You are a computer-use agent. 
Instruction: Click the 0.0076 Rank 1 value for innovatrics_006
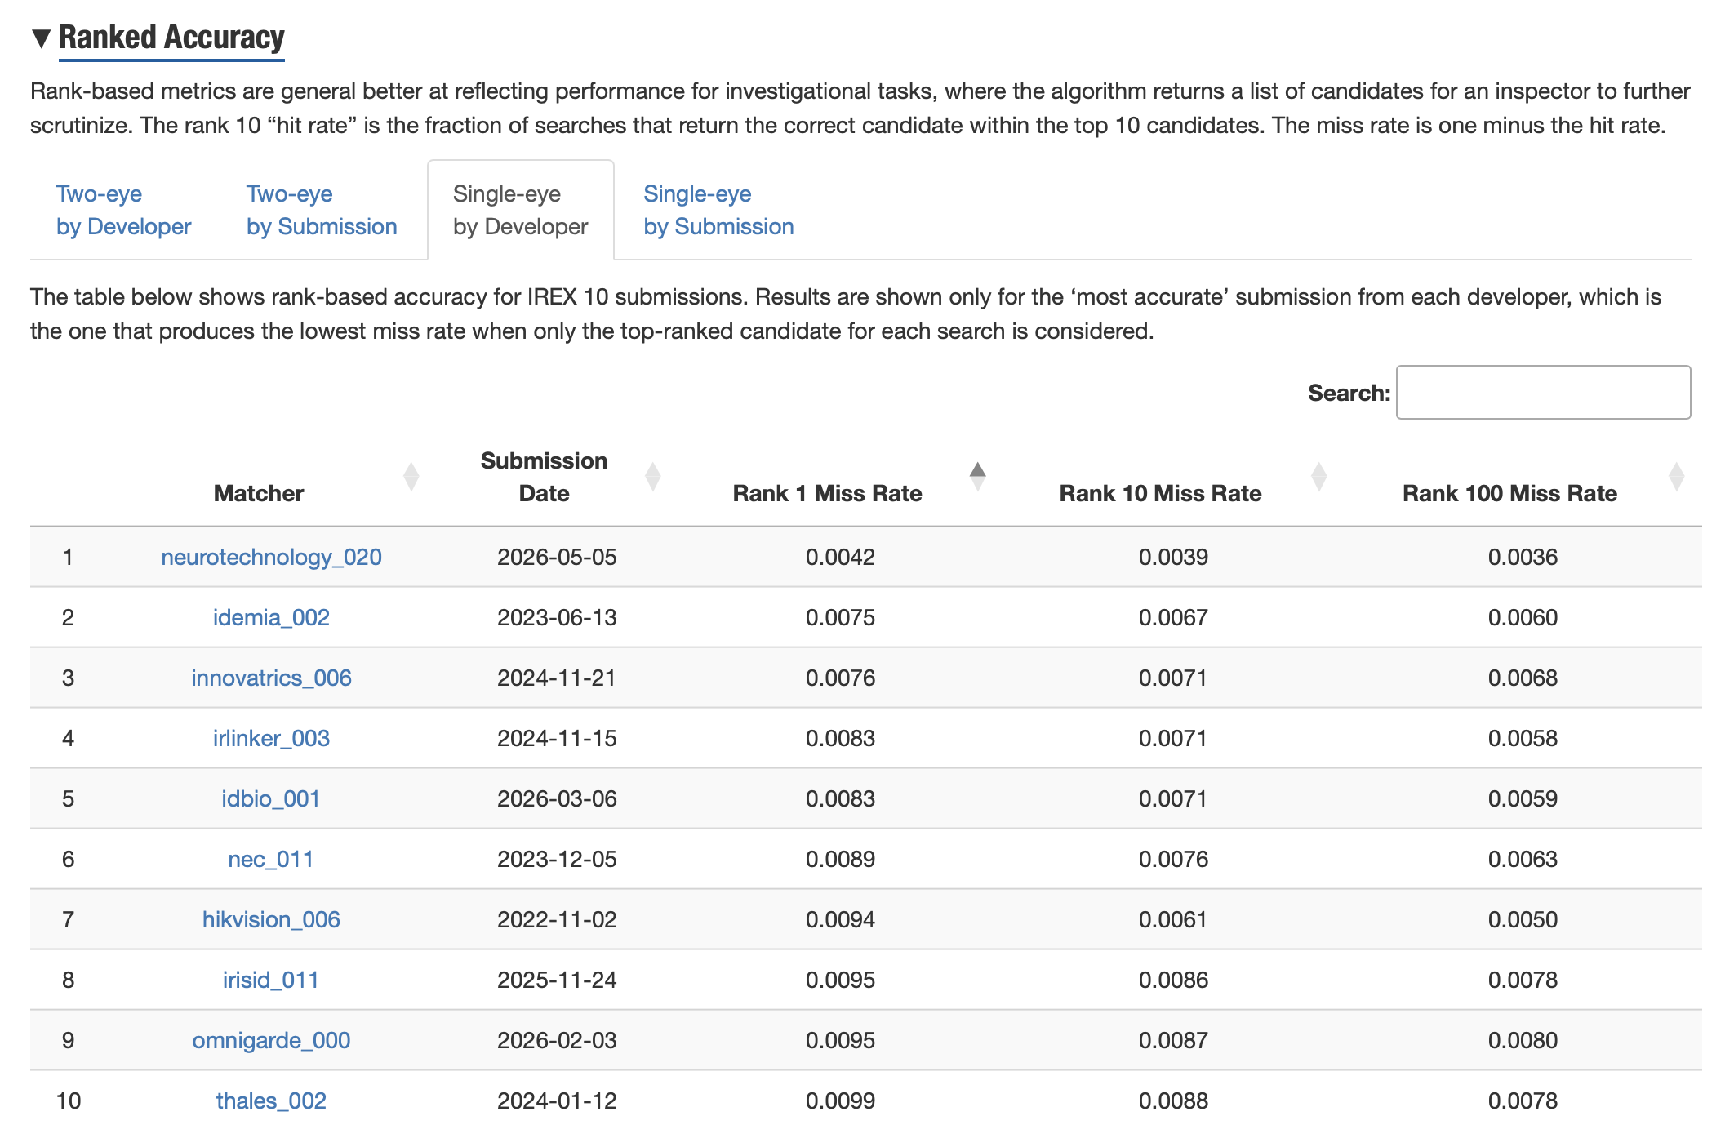point(840,678)
